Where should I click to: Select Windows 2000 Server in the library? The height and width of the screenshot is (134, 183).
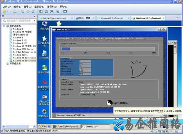(23, 49)
